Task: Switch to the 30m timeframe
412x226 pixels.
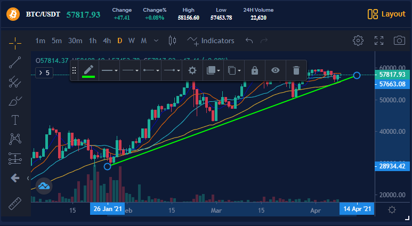Action: tap(75, 41)
